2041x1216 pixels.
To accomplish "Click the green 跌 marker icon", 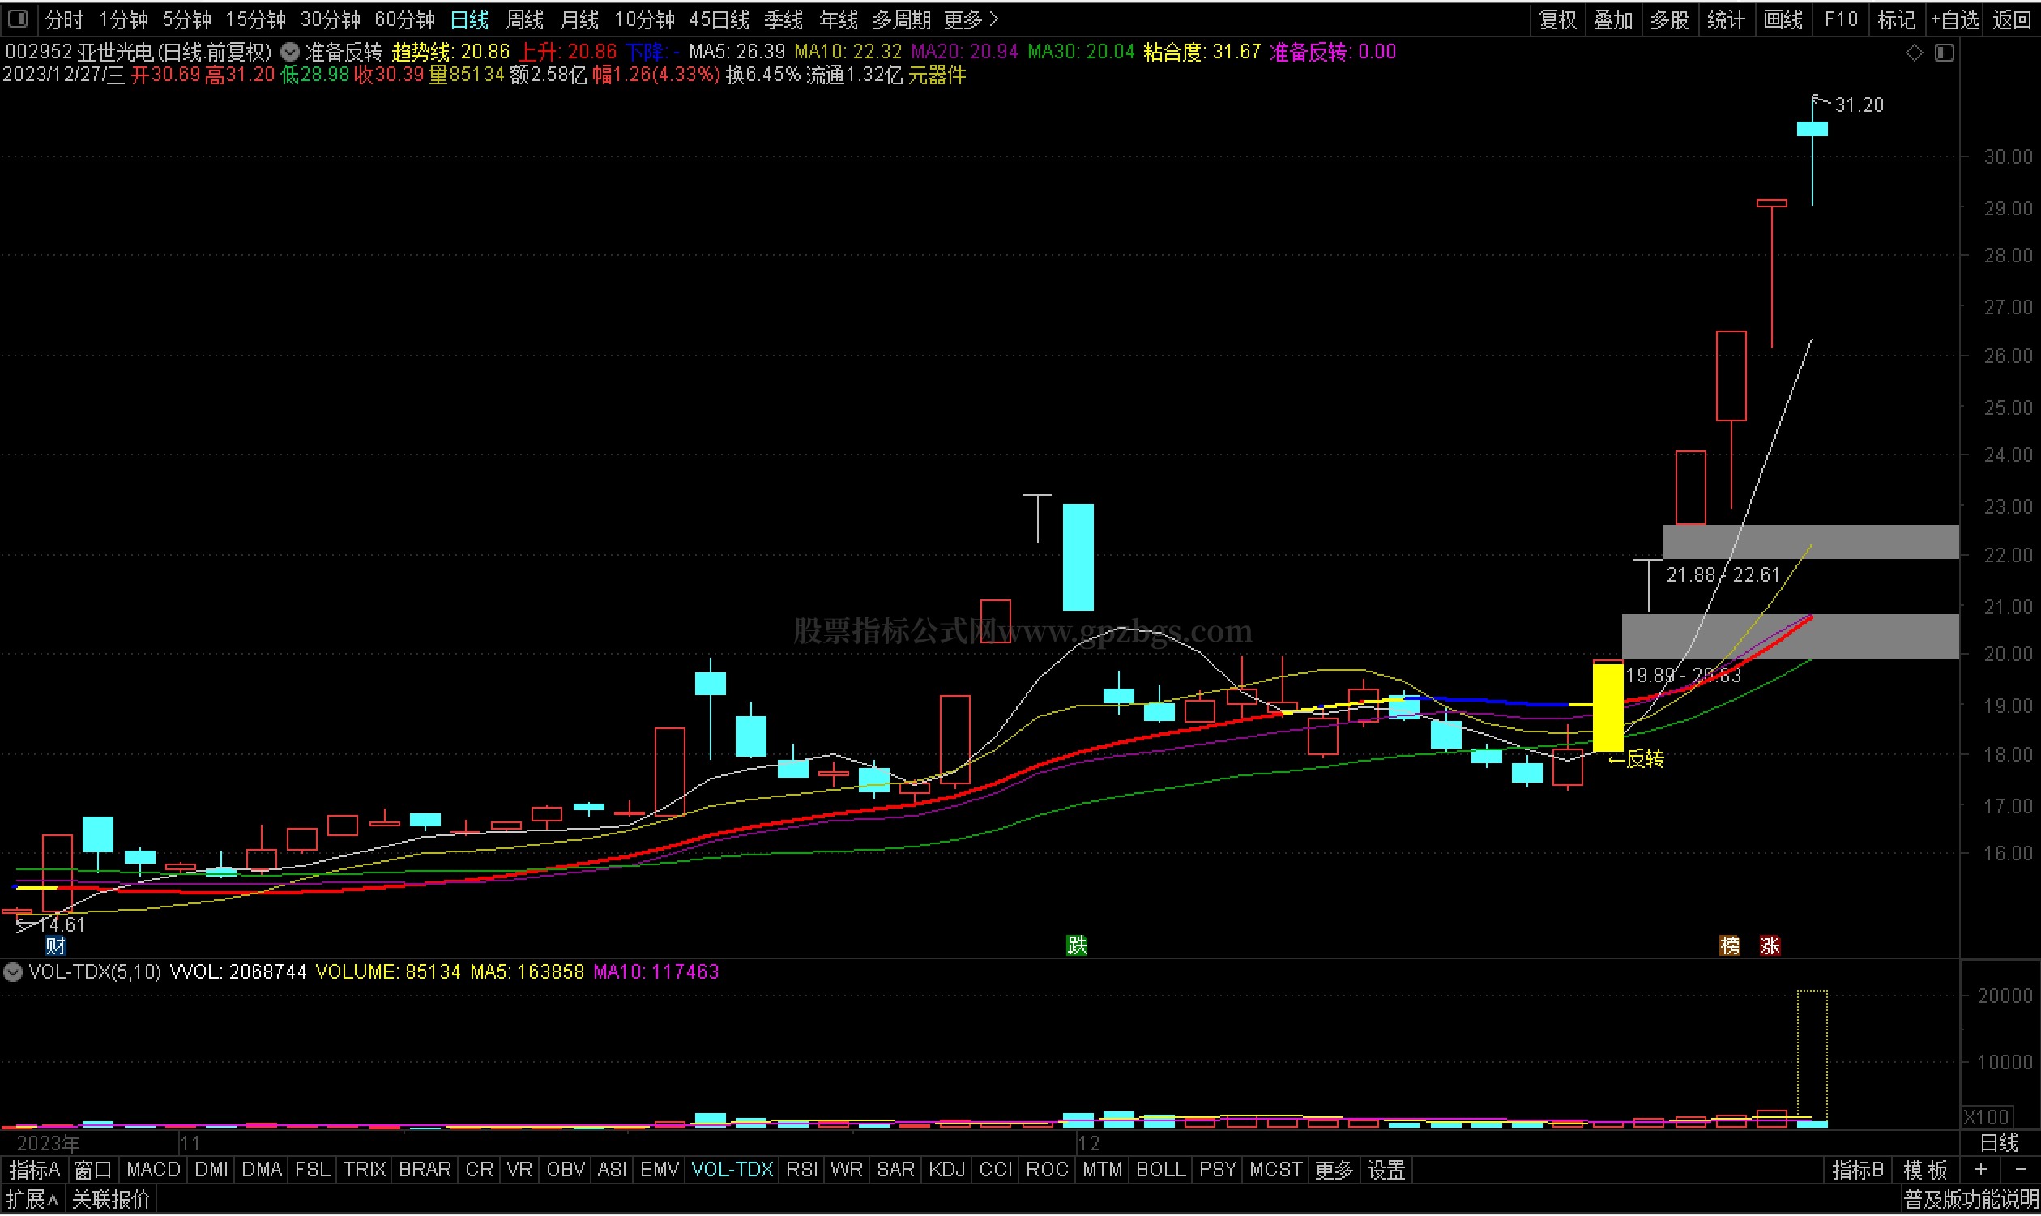I will tap(1077, 946).
